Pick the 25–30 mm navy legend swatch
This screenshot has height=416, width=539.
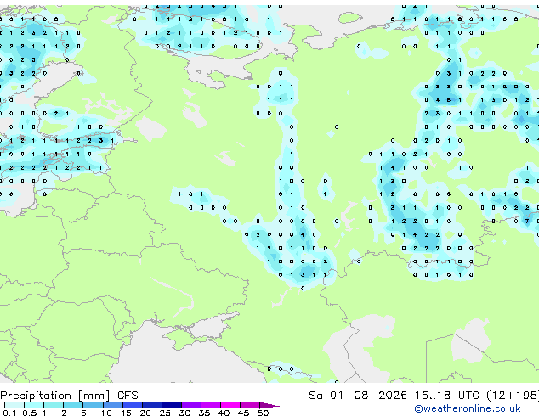[172, 405]
